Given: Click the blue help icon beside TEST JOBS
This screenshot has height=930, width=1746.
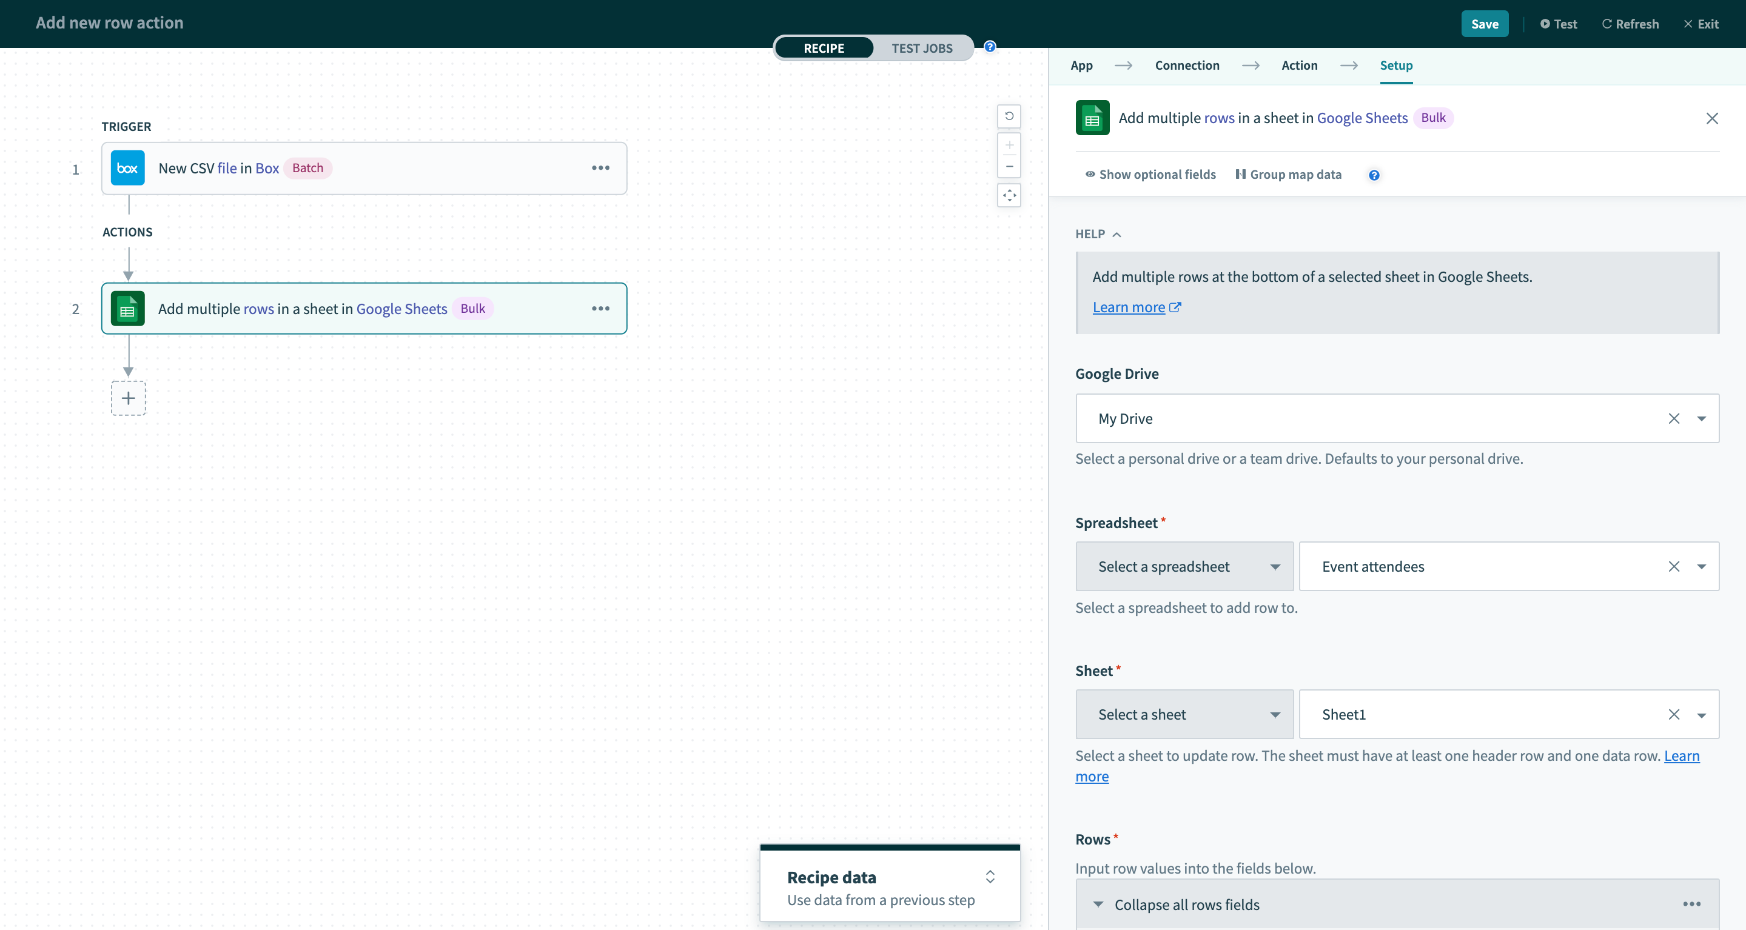Looking at the screenshot, I should [990, 46].
